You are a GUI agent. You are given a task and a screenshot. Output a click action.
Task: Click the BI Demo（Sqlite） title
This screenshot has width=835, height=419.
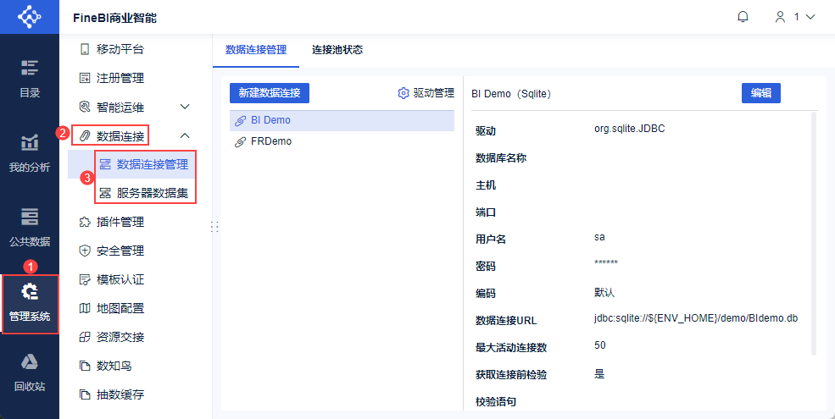(511, 94)
